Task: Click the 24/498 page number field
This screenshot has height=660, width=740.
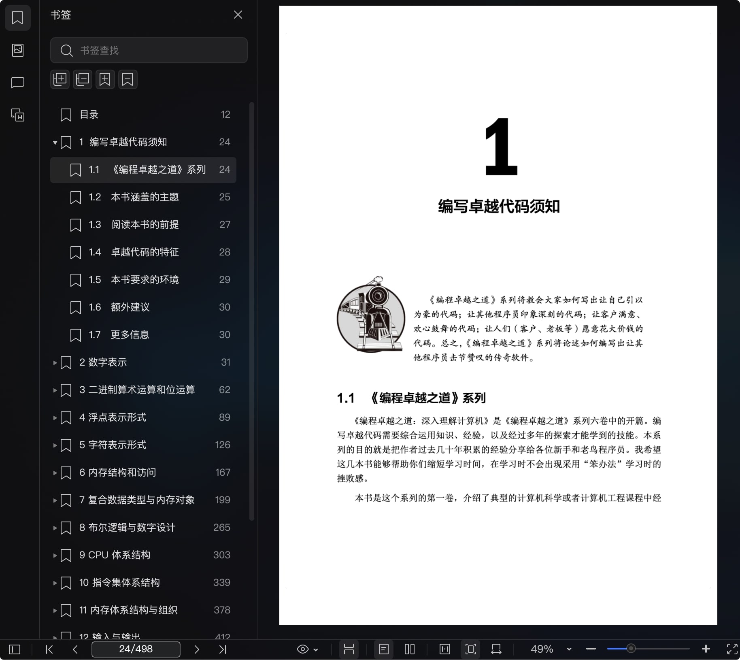Action: pyautogui.click(x=136, y=649)
